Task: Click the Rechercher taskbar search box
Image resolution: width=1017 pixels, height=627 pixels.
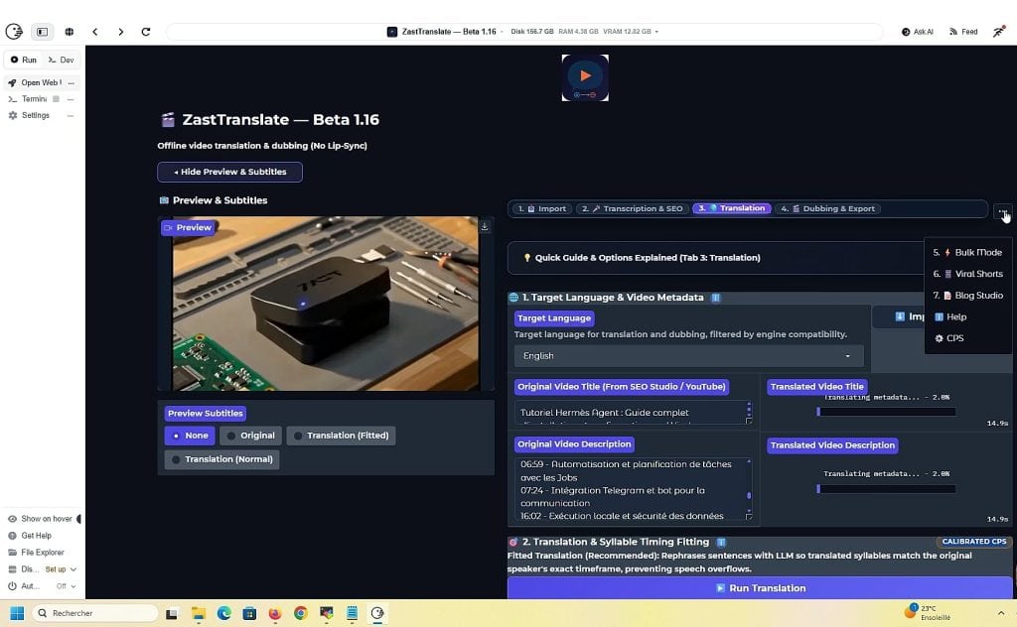Action: pos(95,613)
